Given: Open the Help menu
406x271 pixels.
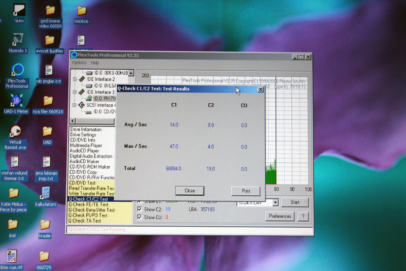Looking at the screenshot, I should 95,63.
